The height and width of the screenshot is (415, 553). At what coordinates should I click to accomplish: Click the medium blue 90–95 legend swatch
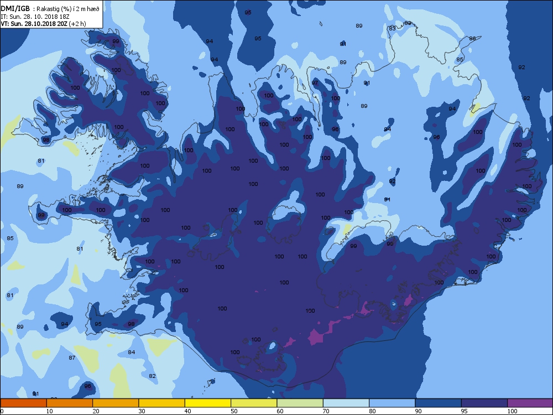439,403
